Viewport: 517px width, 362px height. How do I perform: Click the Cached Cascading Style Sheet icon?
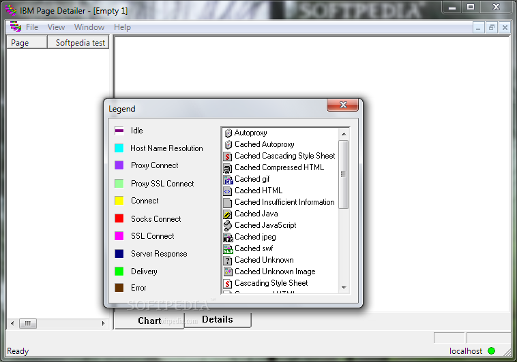[x=228, y=156]
